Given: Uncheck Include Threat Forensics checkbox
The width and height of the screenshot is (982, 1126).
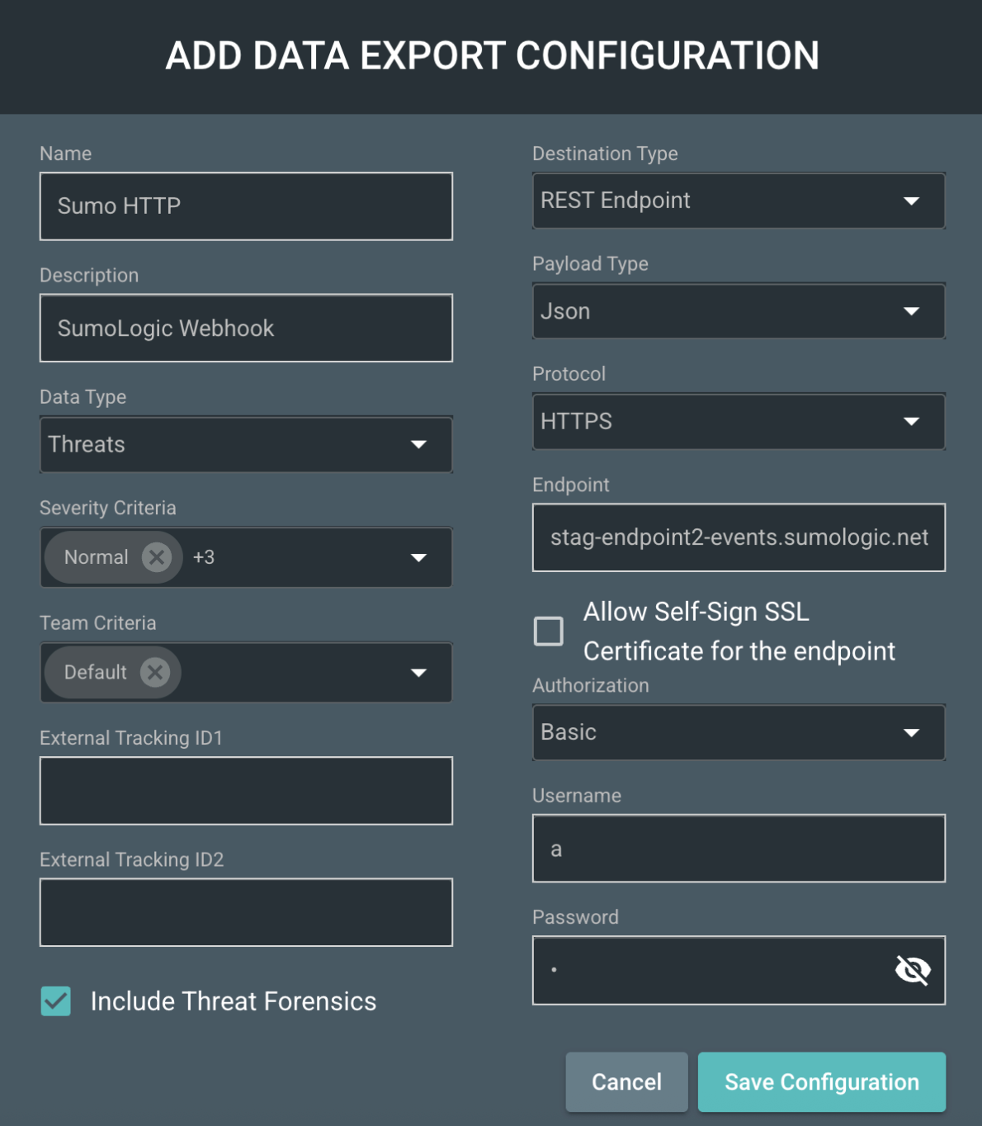Looking at the screenshot, I should (x=56, y=1001).
